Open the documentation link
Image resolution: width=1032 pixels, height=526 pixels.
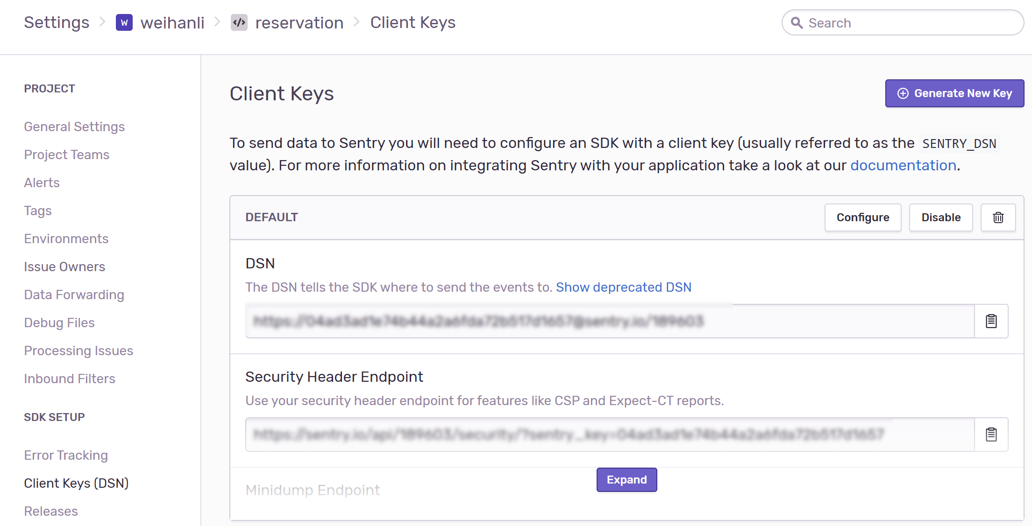pyautogui.click(x=903, y=165)
